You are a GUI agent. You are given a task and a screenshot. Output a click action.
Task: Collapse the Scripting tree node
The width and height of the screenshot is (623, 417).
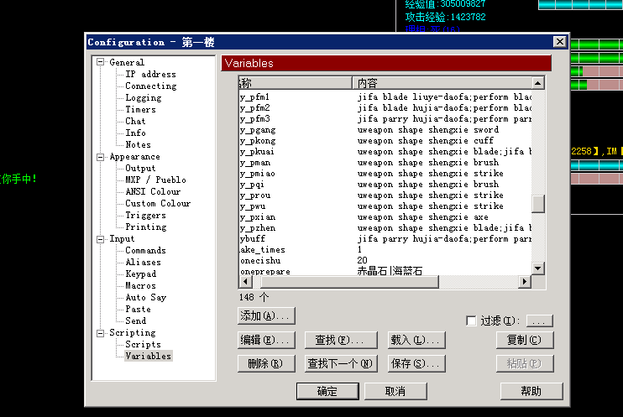101,333
